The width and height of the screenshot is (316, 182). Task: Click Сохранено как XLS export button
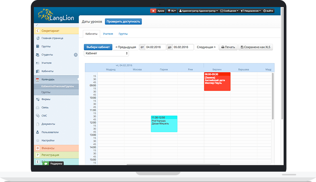tap(255, 47)
